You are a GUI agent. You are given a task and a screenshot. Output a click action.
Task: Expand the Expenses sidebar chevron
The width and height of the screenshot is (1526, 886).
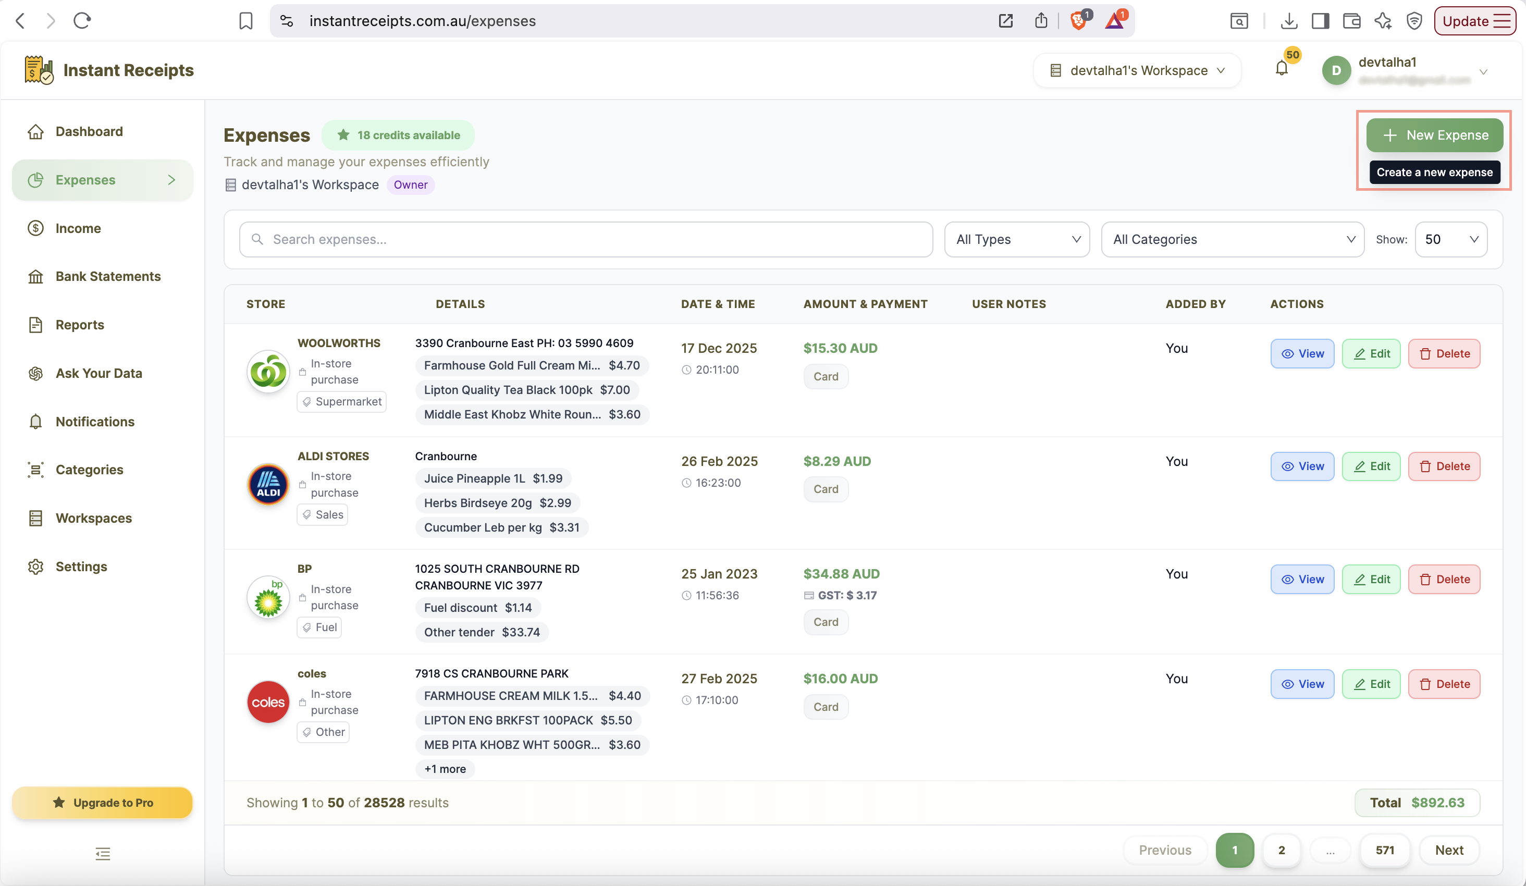[x=171, y=180]
